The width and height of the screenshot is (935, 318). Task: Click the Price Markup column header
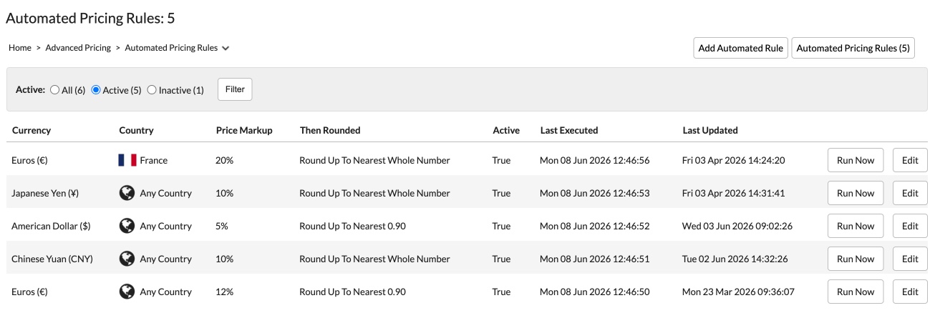click(244, 130)
